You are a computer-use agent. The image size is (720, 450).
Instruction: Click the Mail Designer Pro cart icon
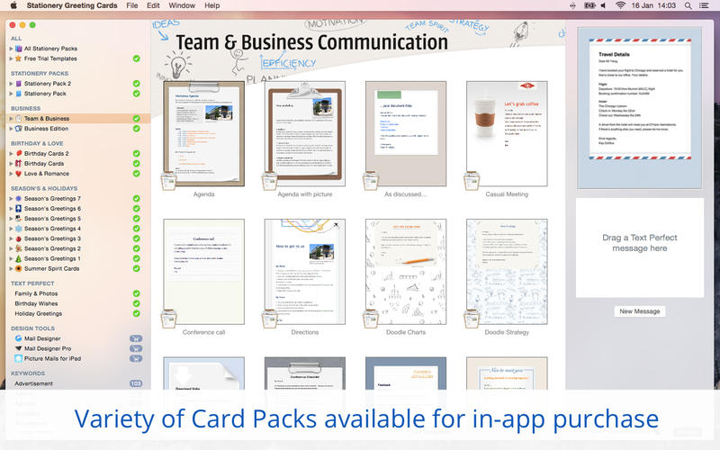[x=136, y=348]
